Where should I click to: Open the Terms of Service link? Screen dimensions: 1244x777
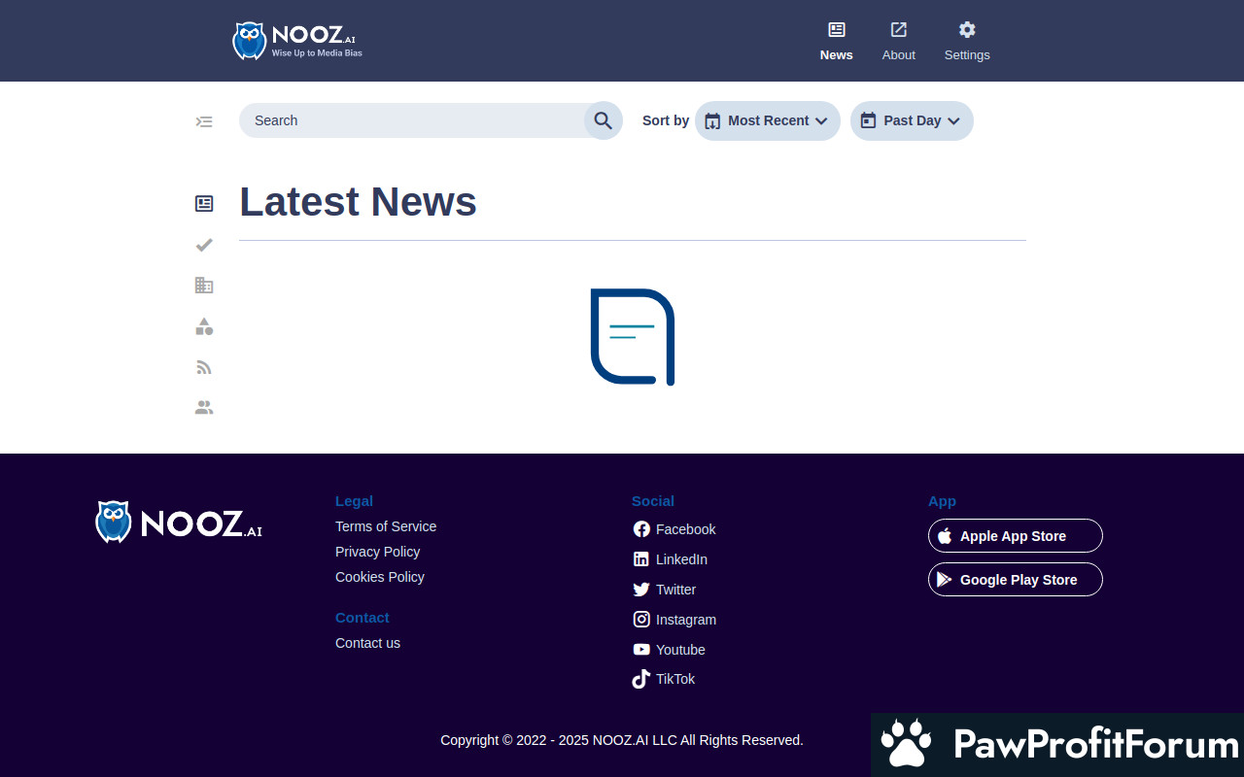point(386,526)
